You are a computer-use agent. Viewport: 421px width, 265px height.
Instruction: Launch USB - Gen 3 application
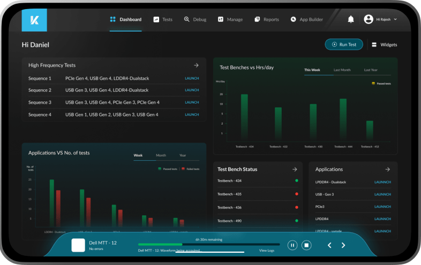pyautogui.click(x=382, y=194)
